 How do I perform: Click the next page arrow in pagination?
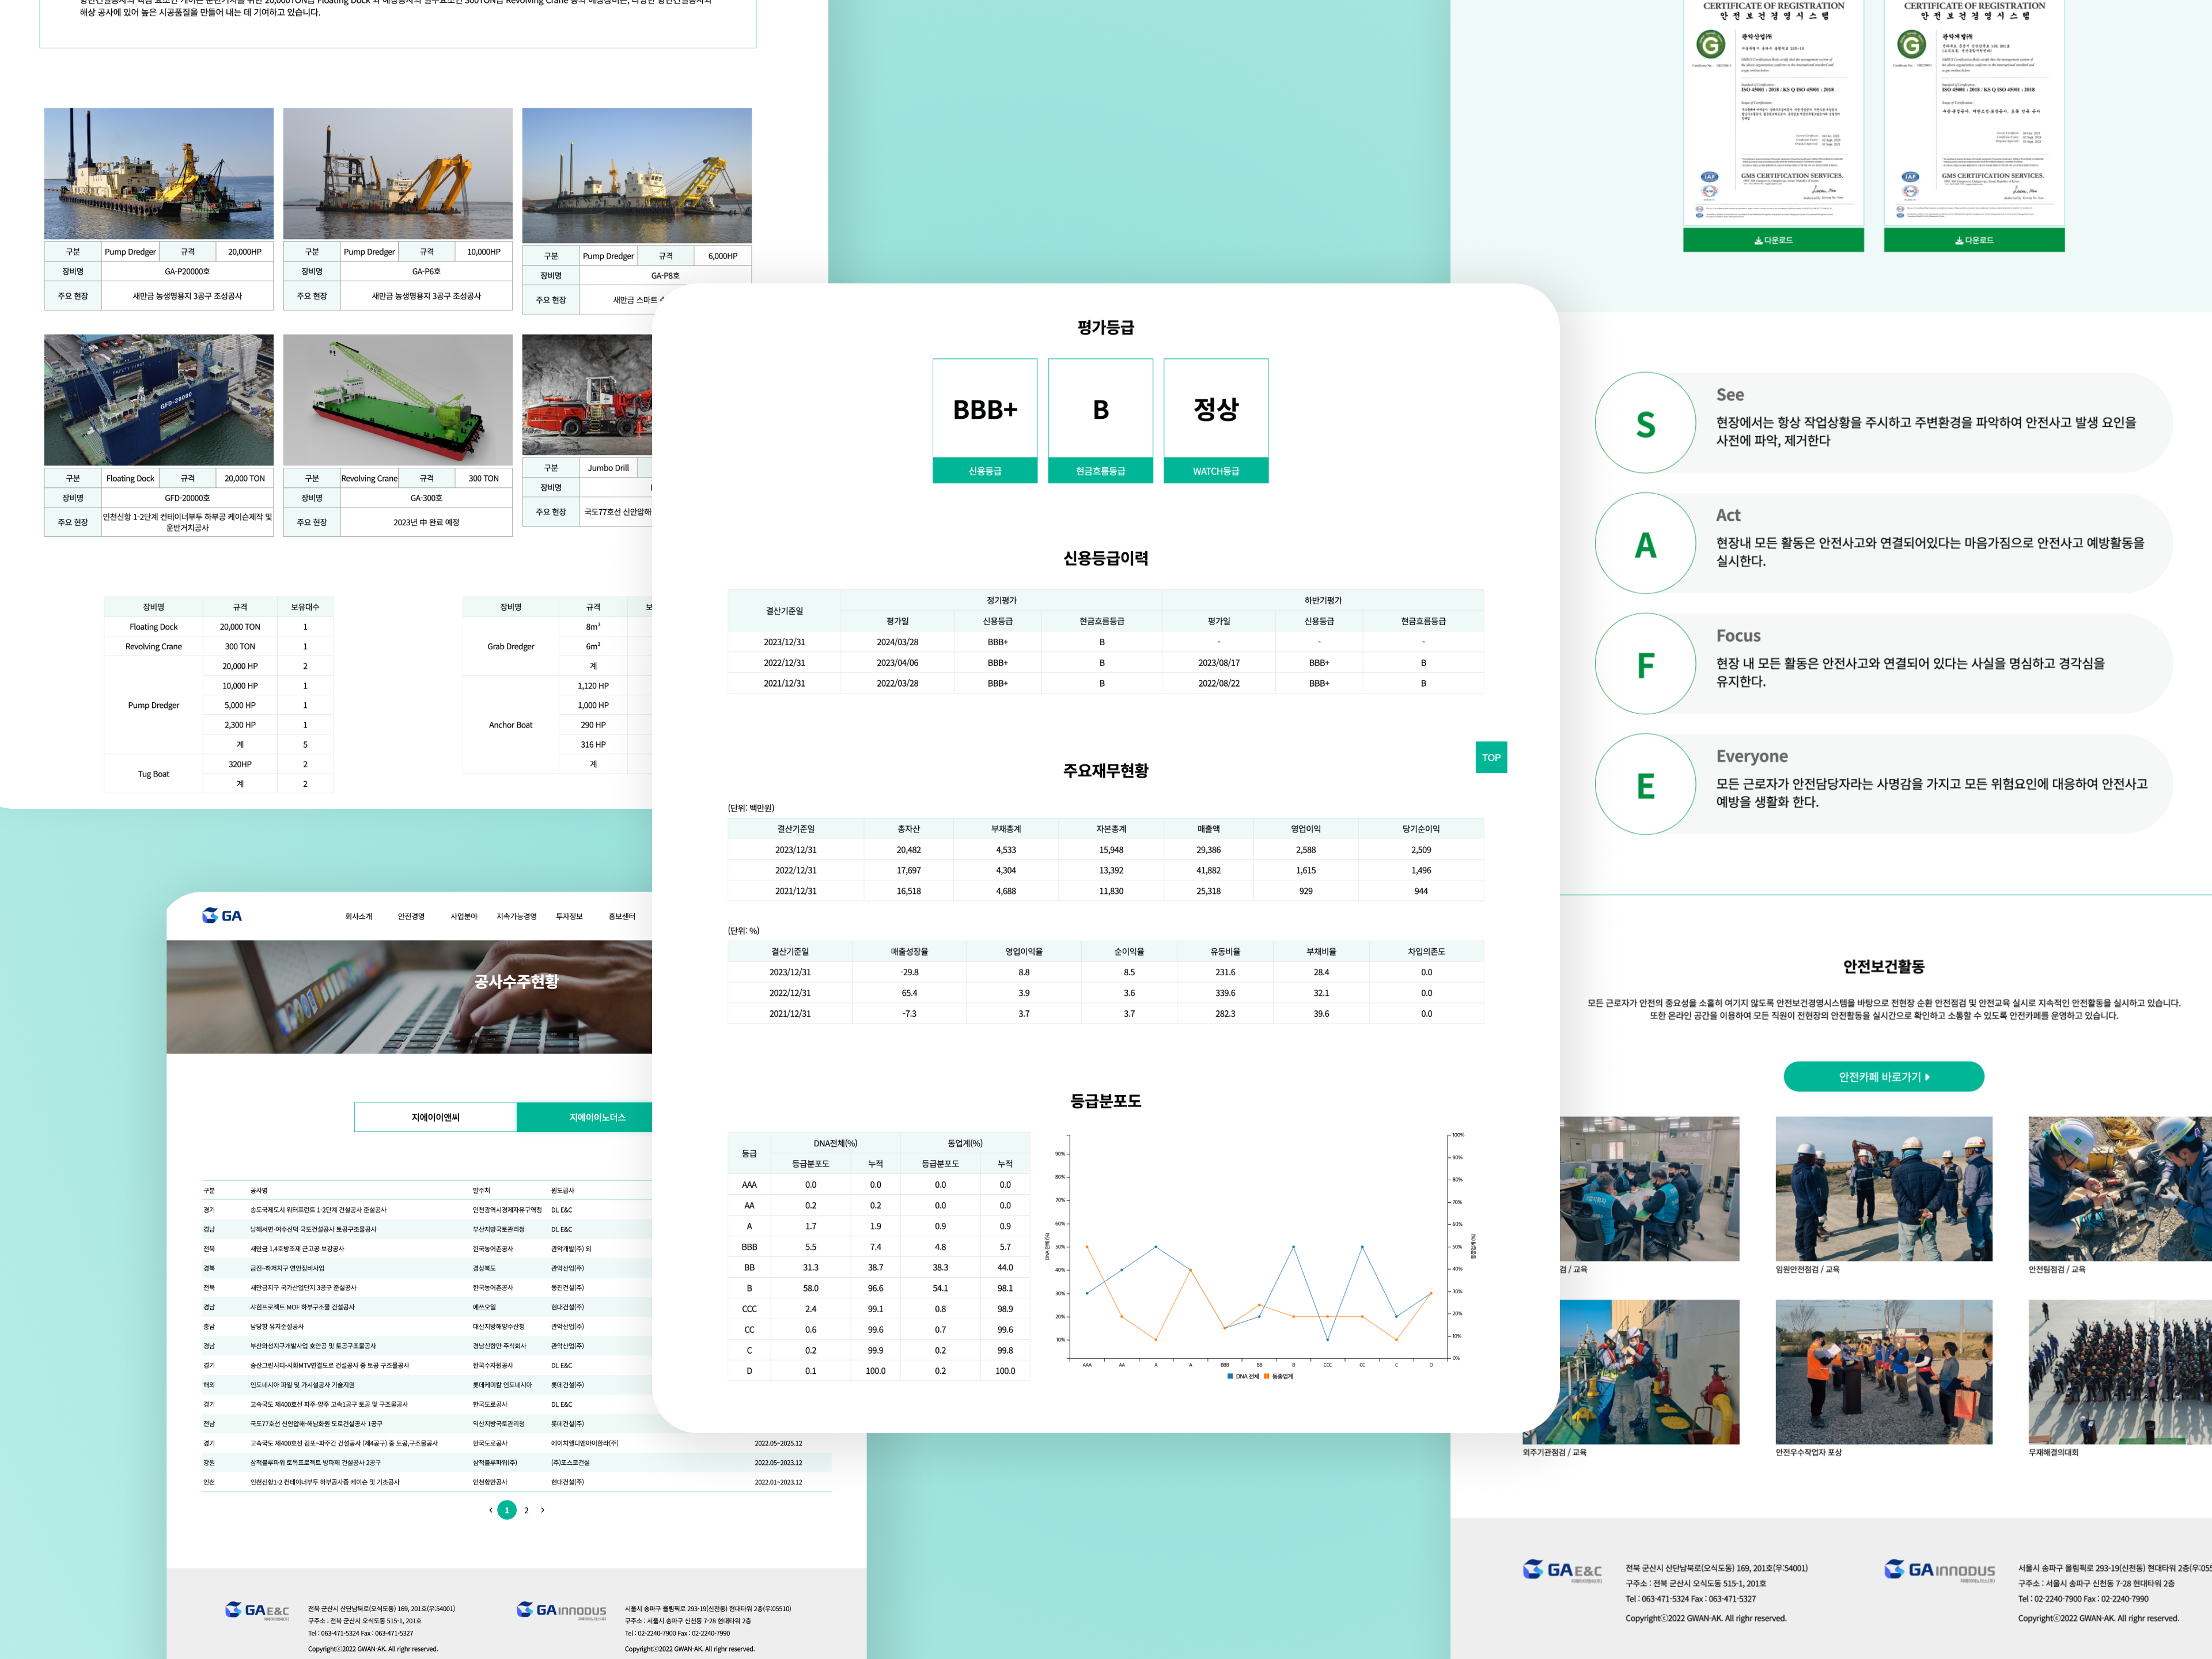click(x=543, y=1510)
